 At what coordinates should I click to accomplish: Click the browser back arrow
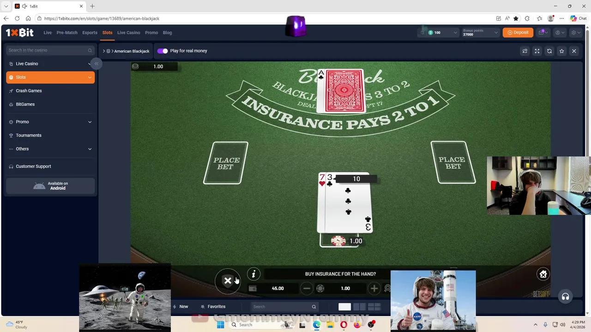click(x=6, y=18)
